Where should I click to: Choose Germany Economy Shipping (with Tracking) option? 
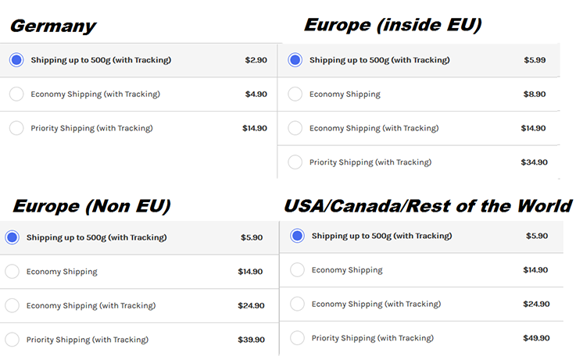click(16, 94)
